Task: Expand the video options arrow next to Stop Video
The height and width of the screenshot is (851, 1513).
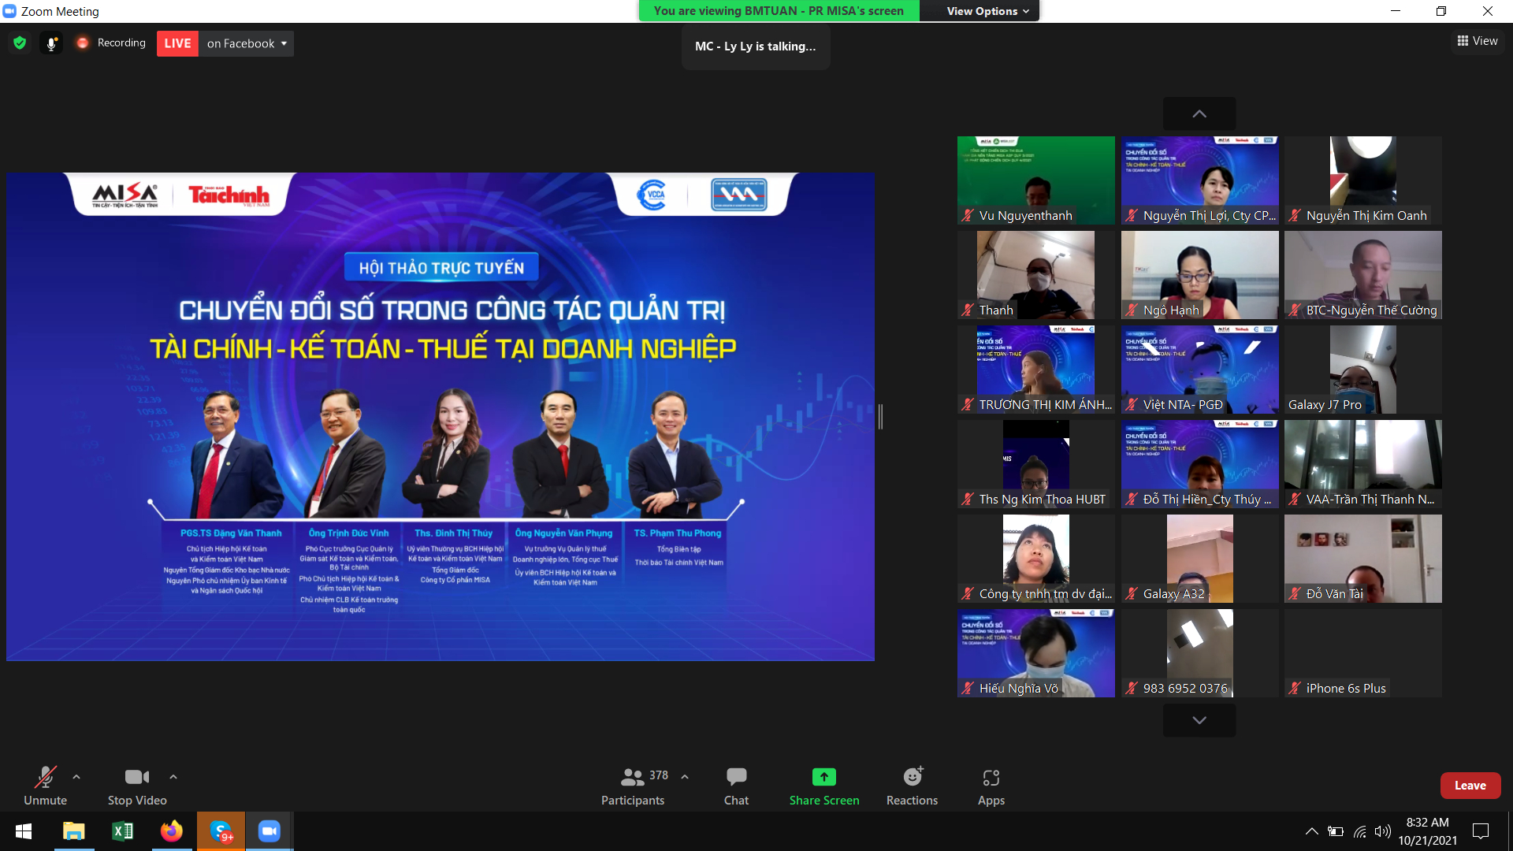Action: [x=173, y=777]
